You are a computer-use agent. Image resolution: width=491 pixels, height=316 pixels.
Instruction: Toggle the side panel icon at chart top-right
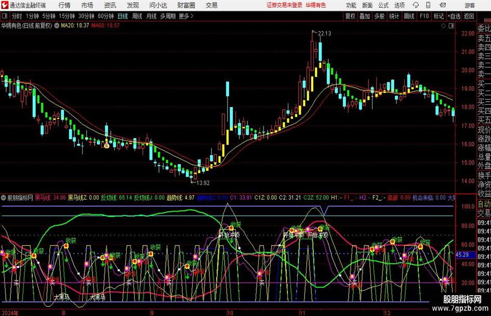click(451, 26)
